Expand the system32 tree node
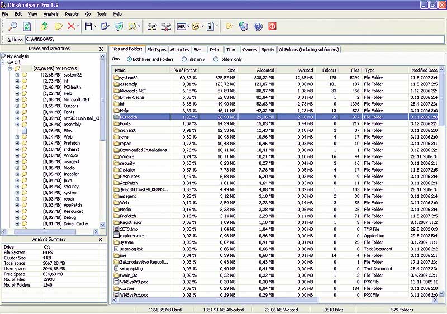Viewport: 447px width, 314px height. tap(17, 75)
